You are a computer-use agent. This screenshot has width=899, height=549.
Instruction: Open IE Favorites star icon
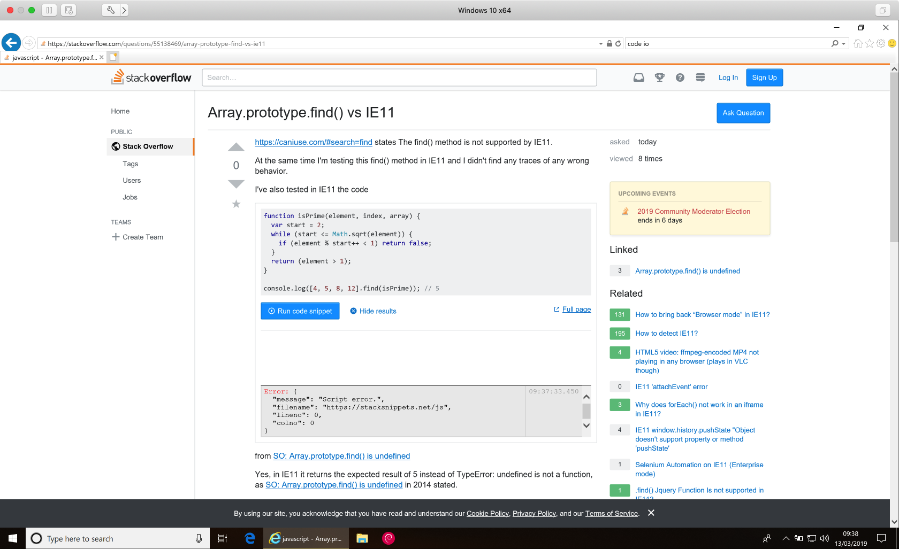pyautogui.click(x=870, y=44)
